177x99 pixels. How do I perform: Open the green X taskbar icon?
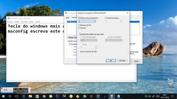[x=85, y=96]
